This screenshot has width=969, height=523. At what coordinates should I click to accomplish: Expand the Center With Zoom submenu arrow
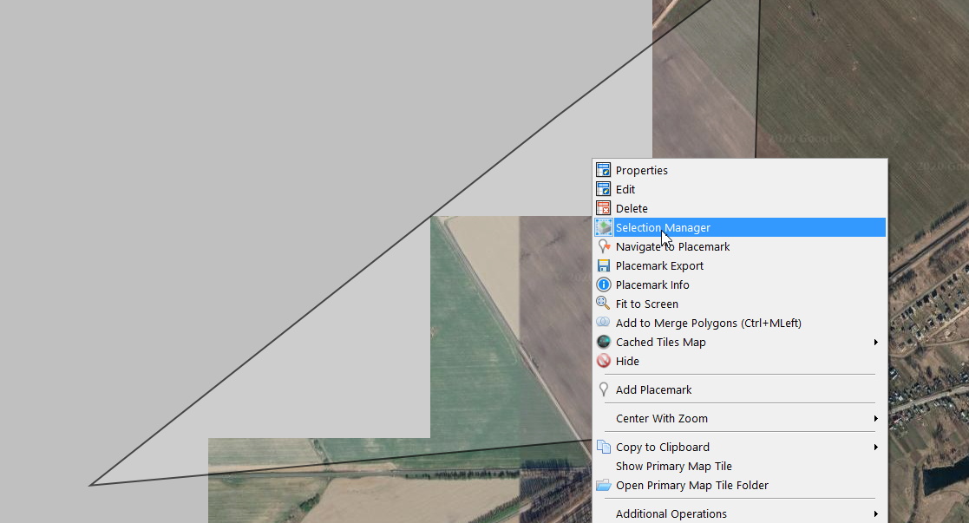click(876, 419)
